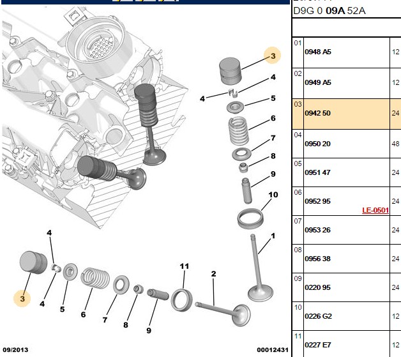The height and width of the screenshot is (357, 401).
Task: Select part number 0951 47
Action: click(x=317, y=172)
